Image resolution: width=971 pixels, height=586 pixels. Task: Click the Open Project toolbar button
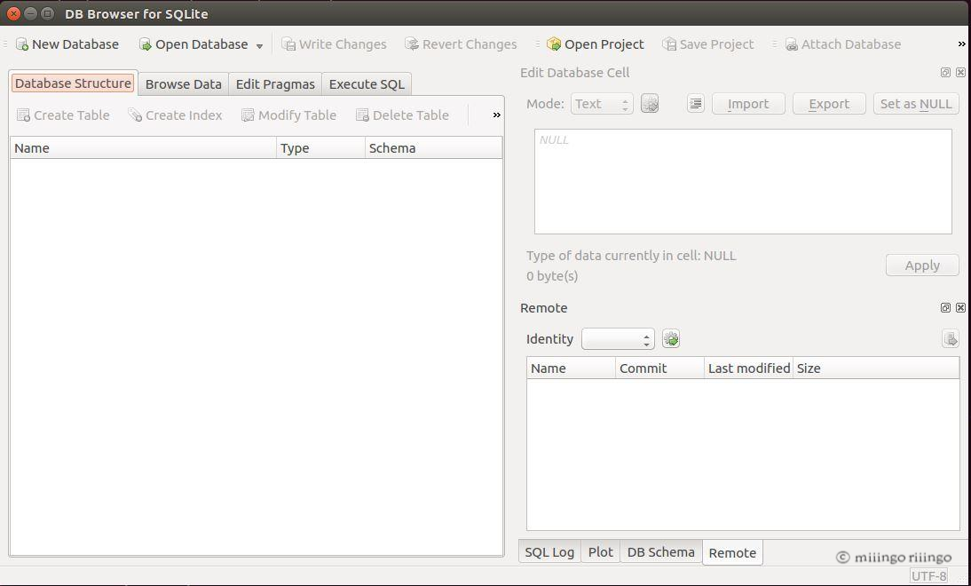coord(595,44)
